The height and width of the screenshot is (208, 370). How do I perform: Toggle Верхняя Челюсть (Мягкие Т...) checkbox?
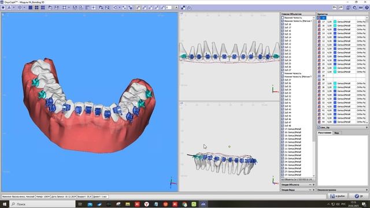click(283, 21)
